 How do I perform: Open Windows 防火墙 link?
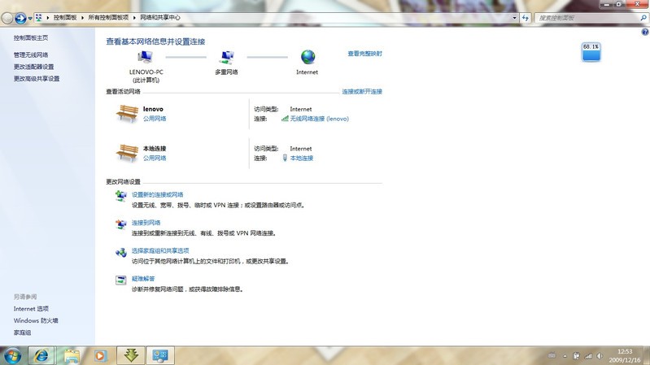[36, 320]
